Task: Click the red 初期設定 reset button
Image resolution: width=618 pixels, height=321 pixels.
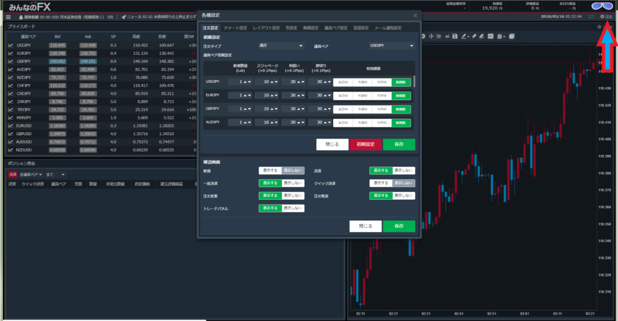Action: (x=365, y=145)
